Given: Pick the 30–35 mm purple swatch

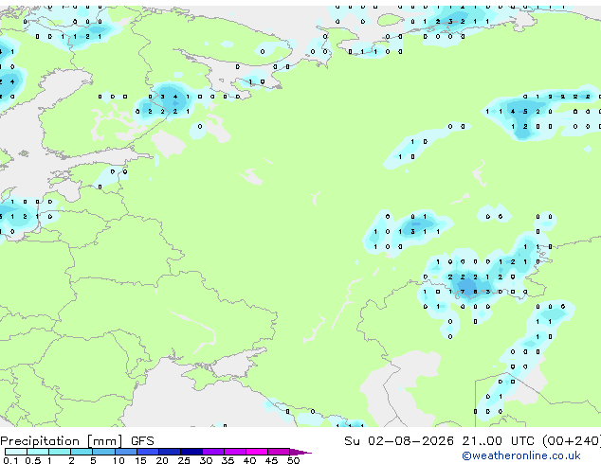Looking at the screenshot, I should (212, 452).
